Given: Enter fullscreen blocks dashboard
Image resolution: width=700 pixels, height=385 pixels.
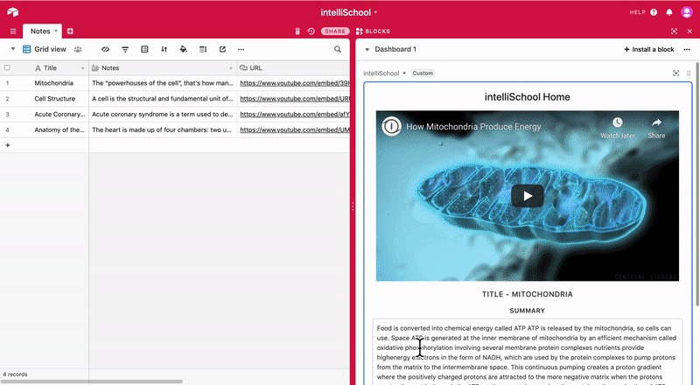Looking at the screenshot, I should click(x=674, y=31).
